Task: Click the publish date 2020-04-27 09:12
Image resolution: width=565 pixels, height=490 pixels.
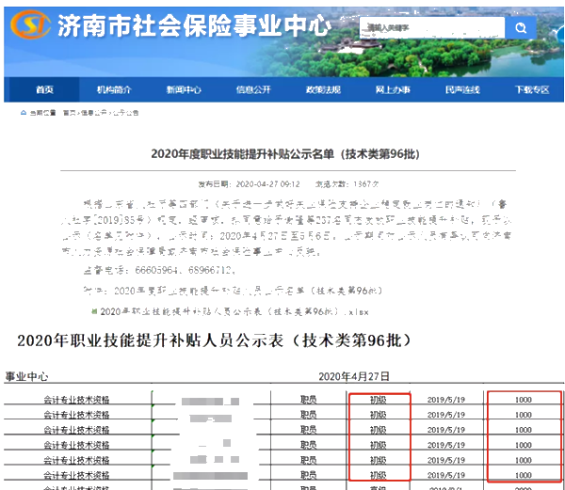Action: tap(267, 184)
